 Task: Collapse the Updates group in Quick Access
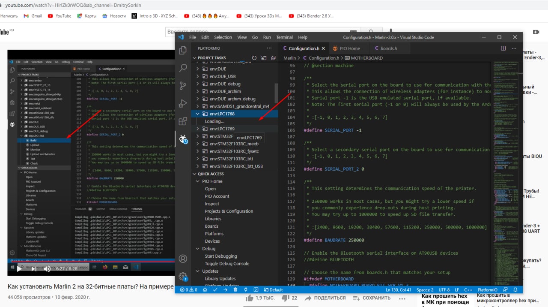coord(197,271)
